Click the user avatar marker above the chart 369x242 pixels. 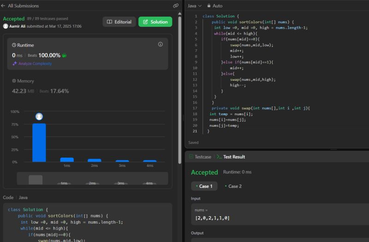click(39, 117)
